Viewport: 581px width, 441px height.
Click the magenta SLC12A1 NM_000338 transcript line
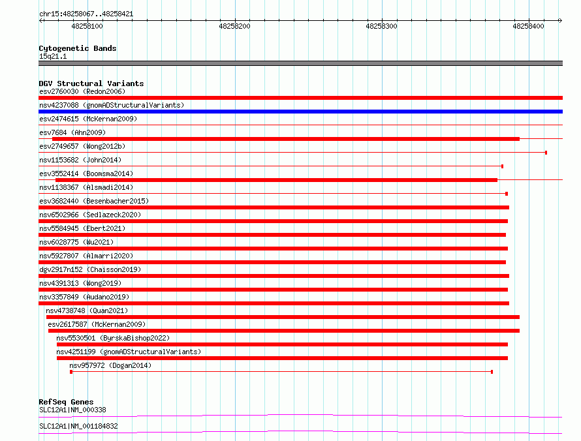[300, 416]
